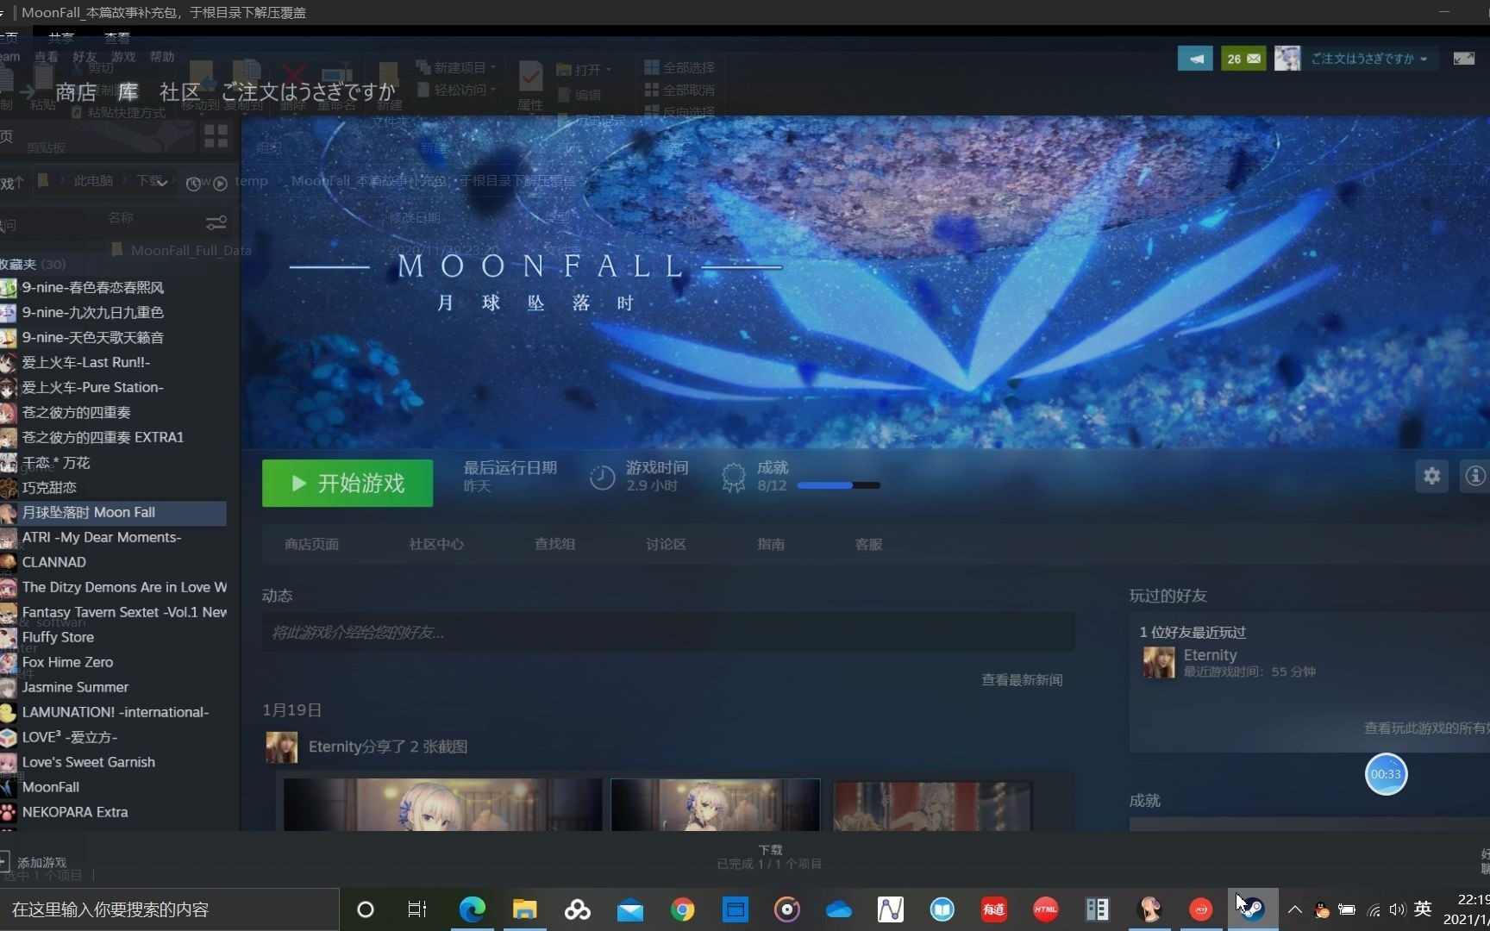
Task: Open the 指南 guides link
Action: tap(771, 545)
